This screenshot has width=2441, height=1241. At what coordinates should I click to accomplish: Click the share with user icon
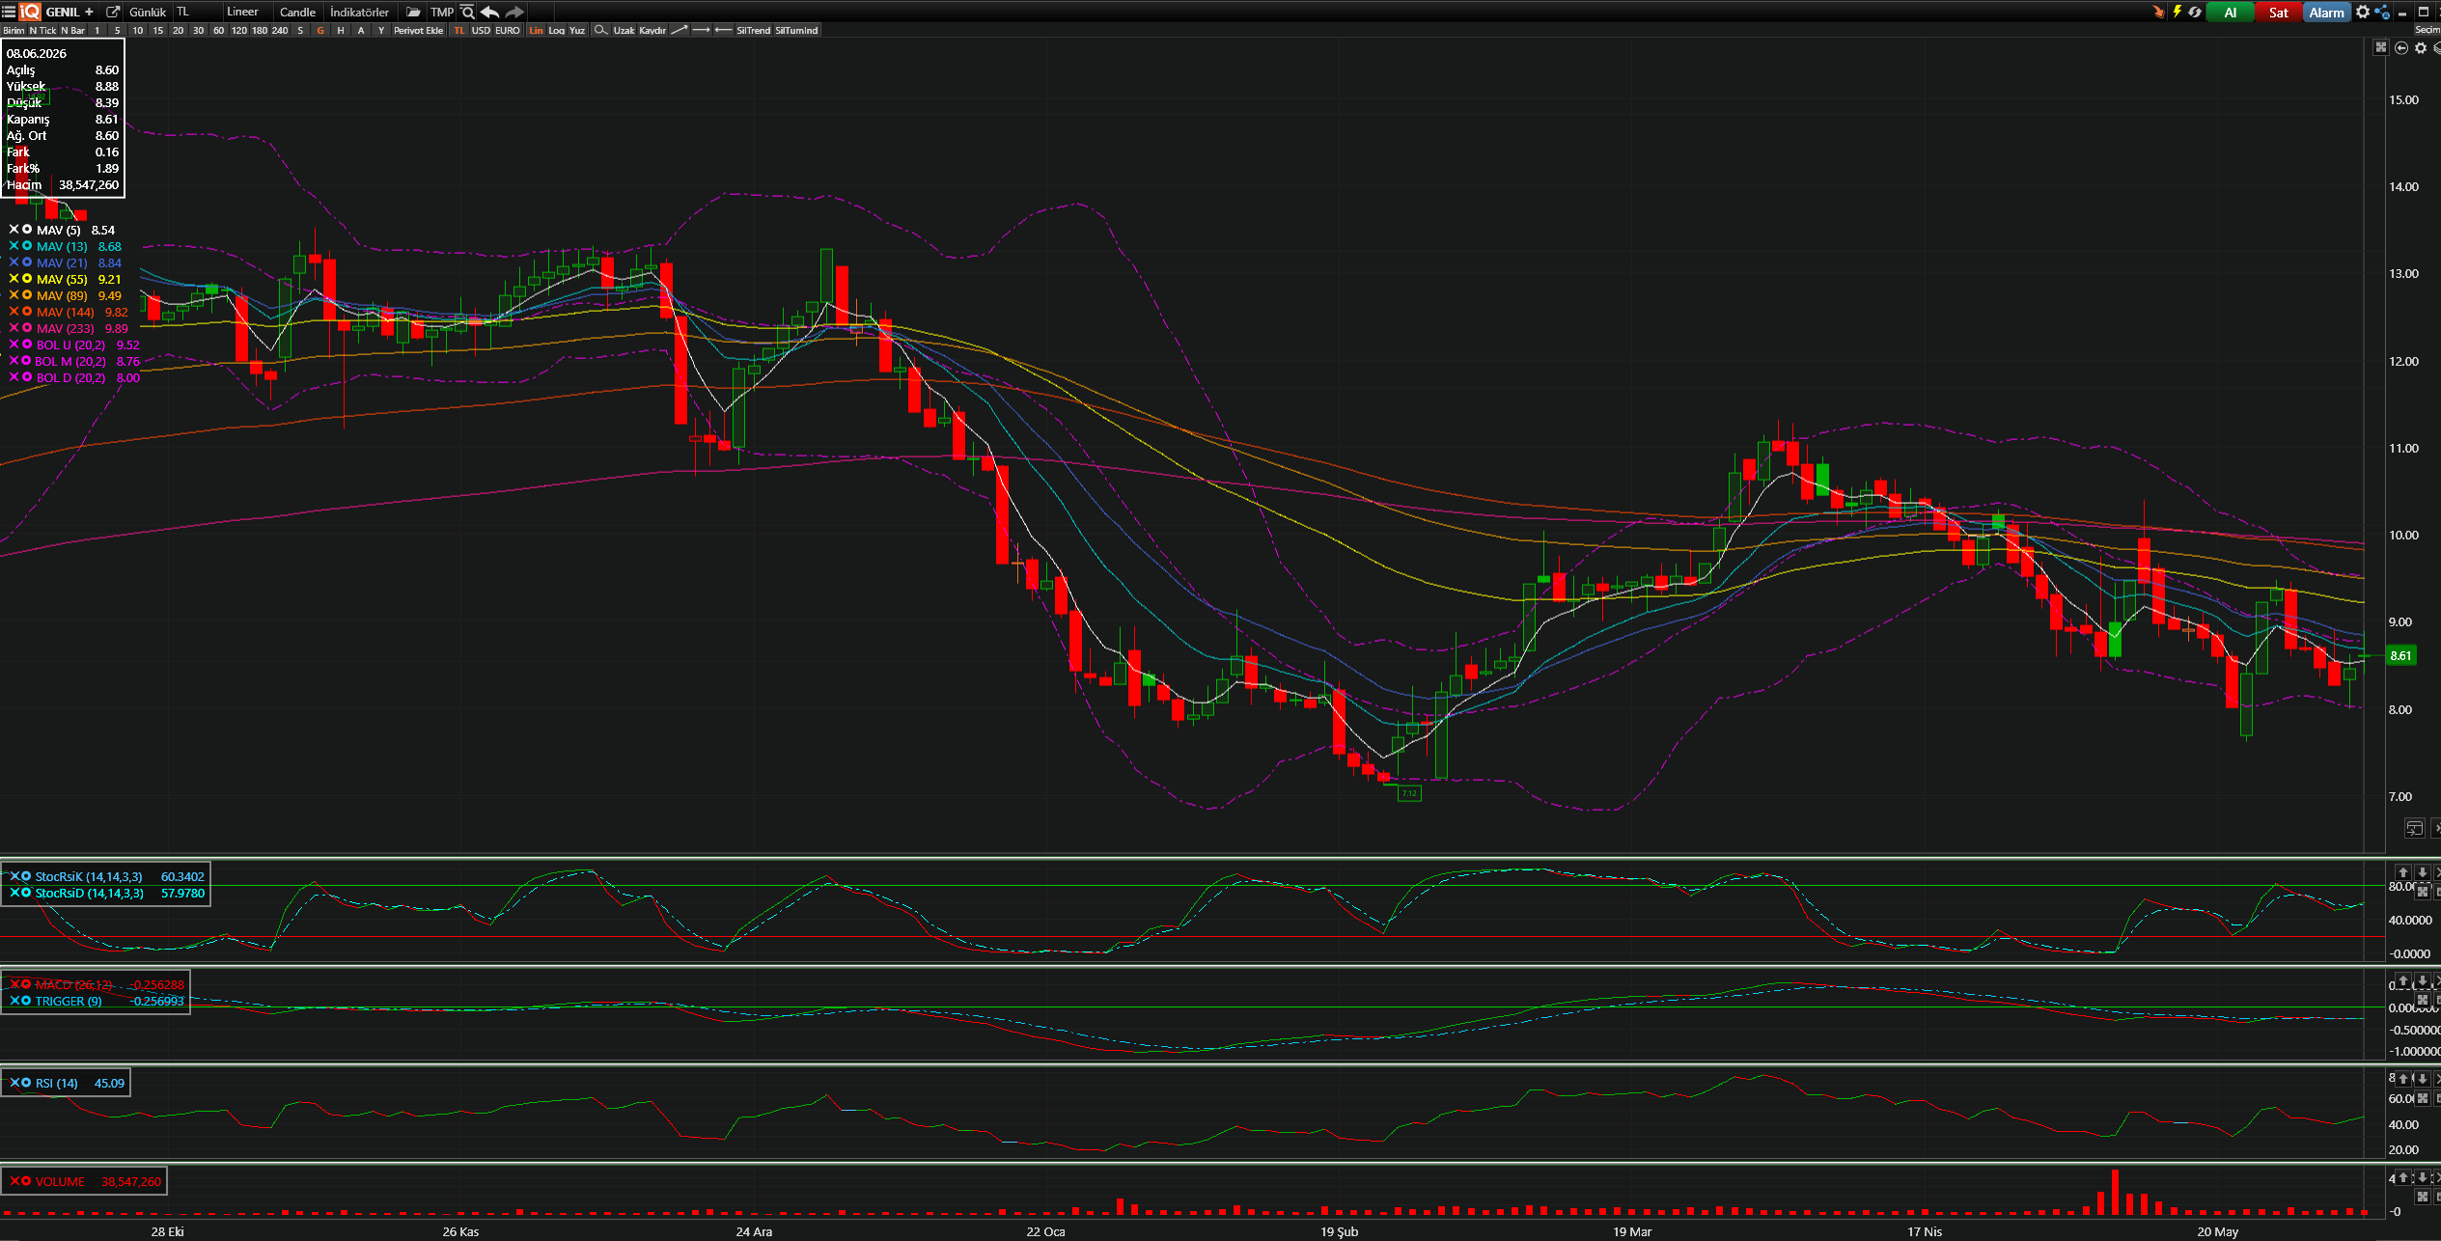2382,12
